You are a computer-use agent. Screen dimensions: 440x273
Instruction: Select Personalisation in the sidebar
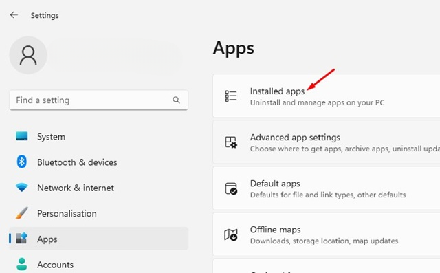pos(98,213)
